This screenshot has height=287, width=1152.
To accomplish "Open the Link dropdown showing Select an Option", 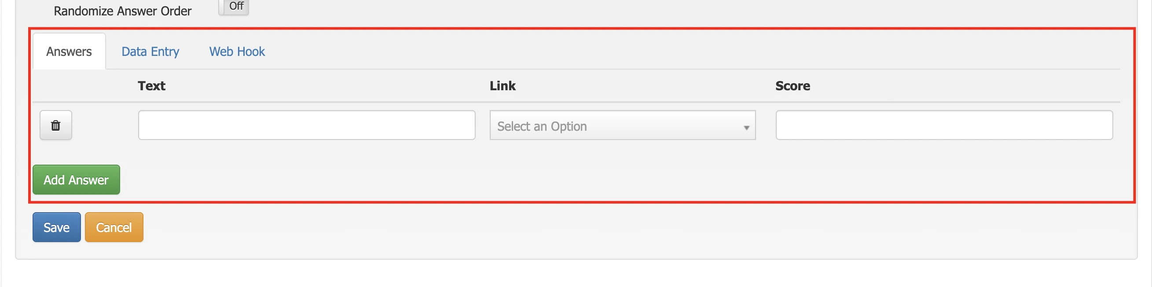I will coord(623,125).
